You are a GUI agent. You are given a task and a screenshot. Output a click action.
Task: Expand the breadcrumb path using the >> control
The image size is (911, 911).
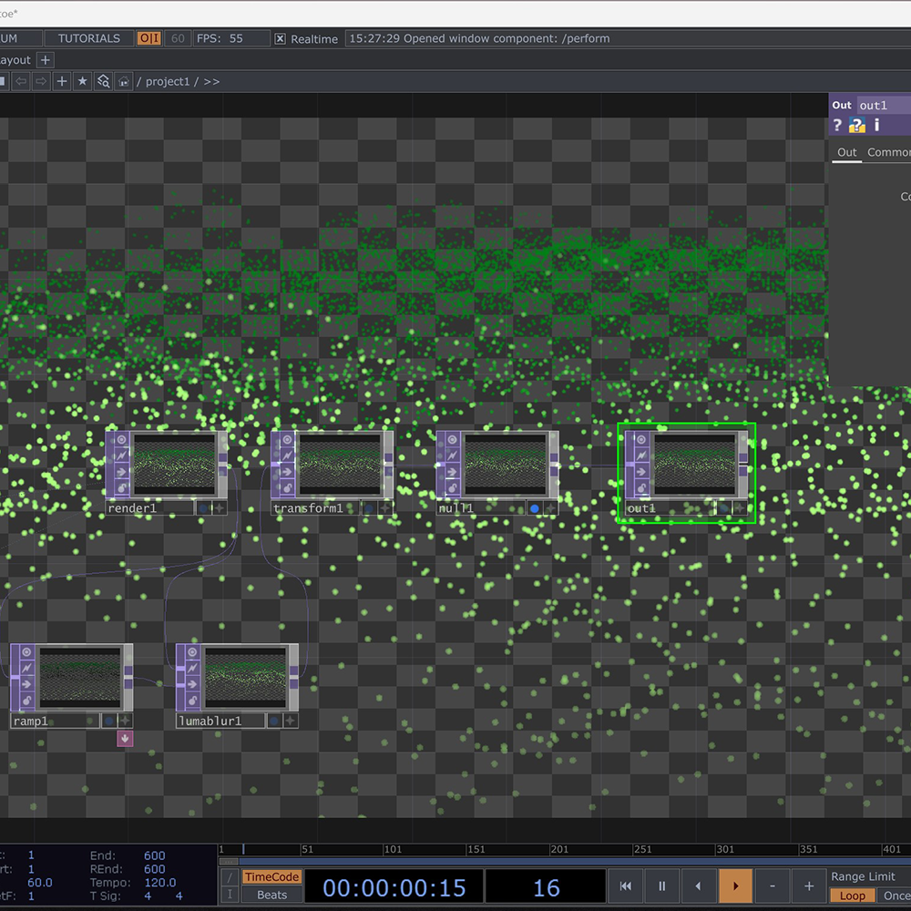pos(210,81)
